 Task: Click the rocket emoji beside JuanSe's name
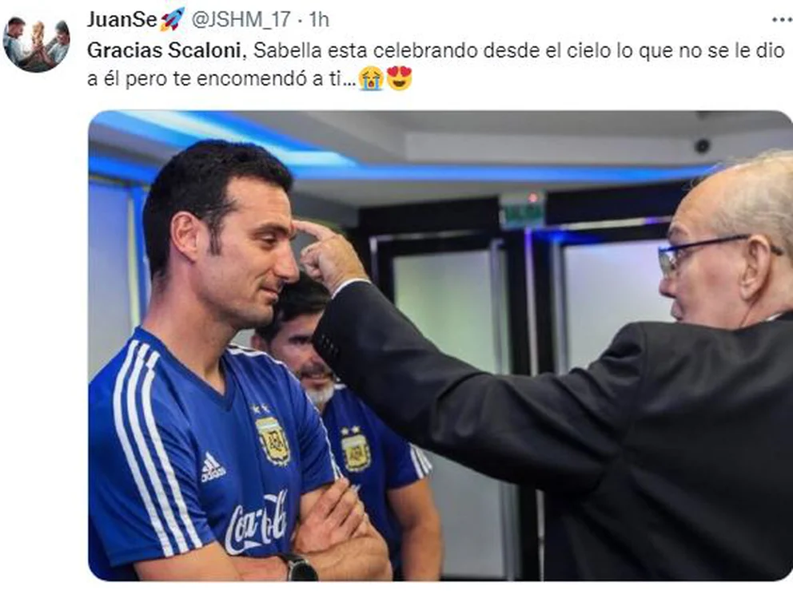click(x=173, y=20)
